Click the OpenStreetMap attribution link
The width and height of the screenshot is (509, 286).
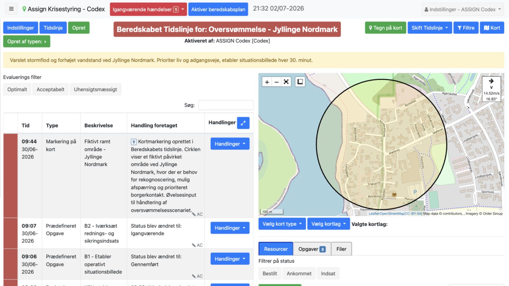coord(392,214)
